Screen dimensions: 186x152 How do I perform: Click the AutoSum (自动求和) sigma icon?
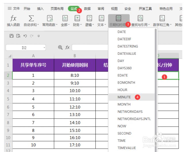(x=31, y=19)
